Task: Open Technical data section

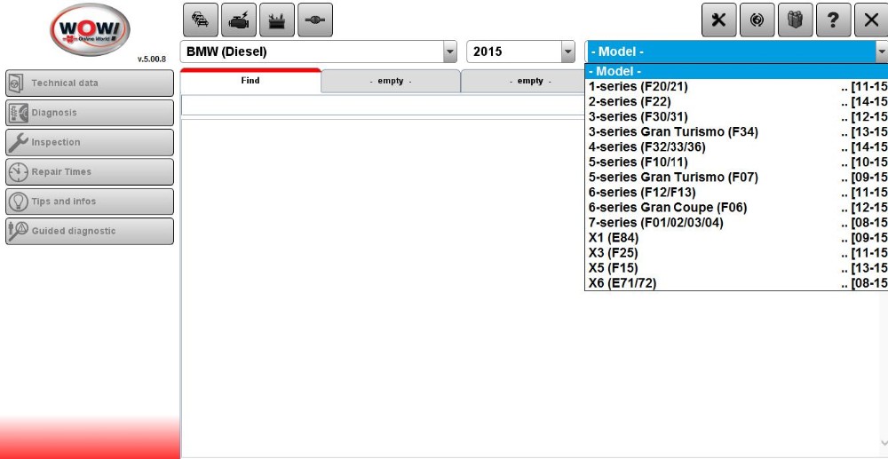Action: pyautogui.click(x=90, y=83)
